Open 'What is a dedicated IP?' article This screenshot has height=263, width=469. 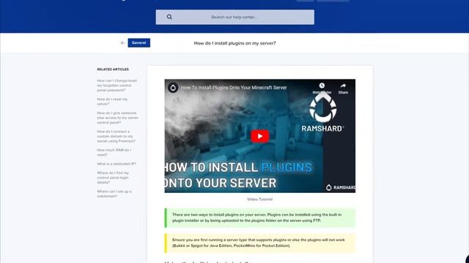pyautogui.click(x=117, y=164)
